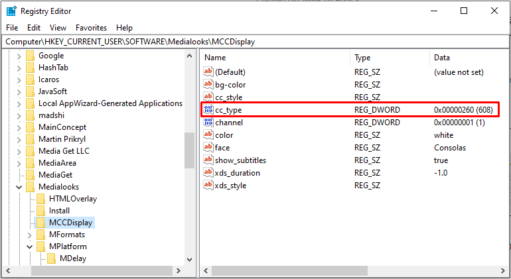Select the MDelay folder icon
Image resolution: width=511 pixels, height=279 pixels.
(x=52, y=258)
